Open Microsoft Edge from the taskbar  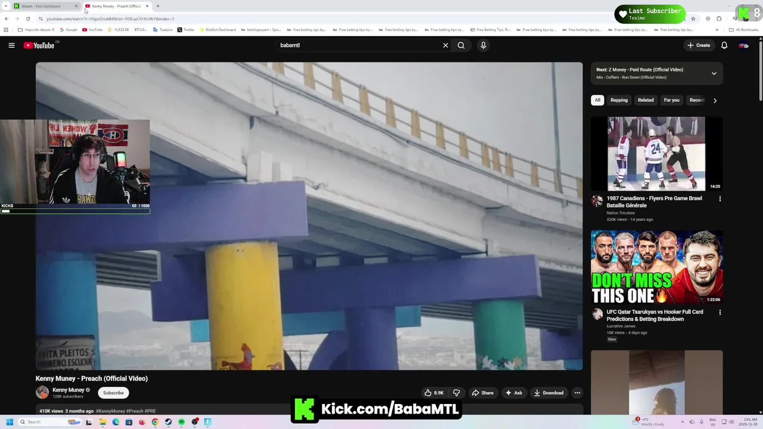(116, 422)
